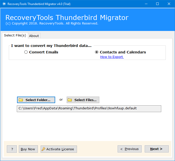Close the Thunderbird Migrator window

point(169,4)
